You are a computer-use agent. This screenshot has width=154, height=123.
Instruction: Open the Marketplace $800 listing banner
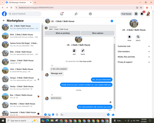[x=79, y=28]
